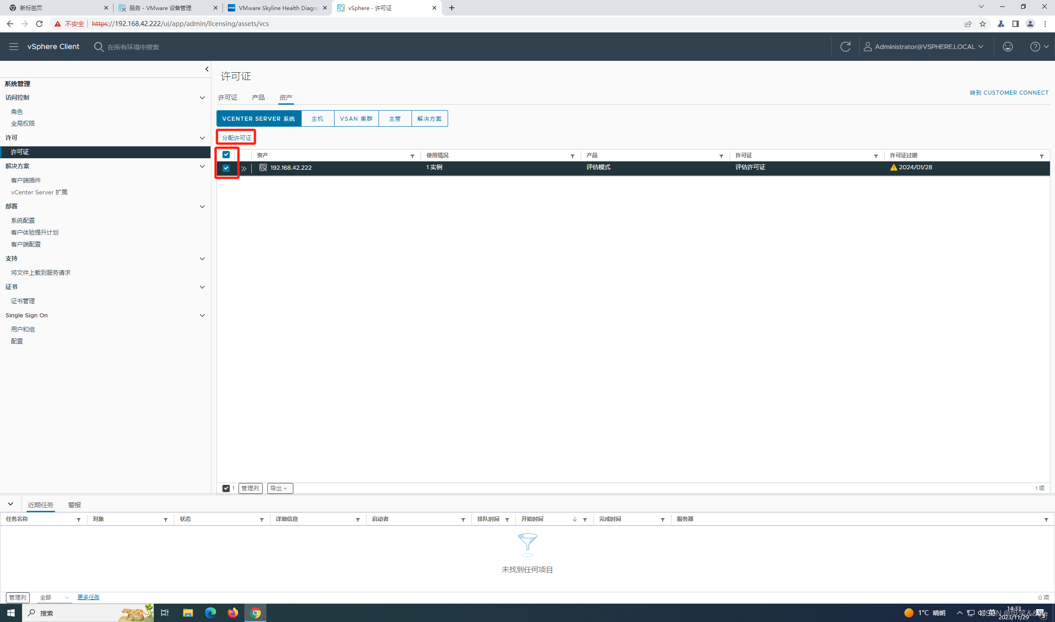Viewport: 1055px width, 622px height.
Task: Click the license expiration column filter icon
Action: coord(1042,156)
